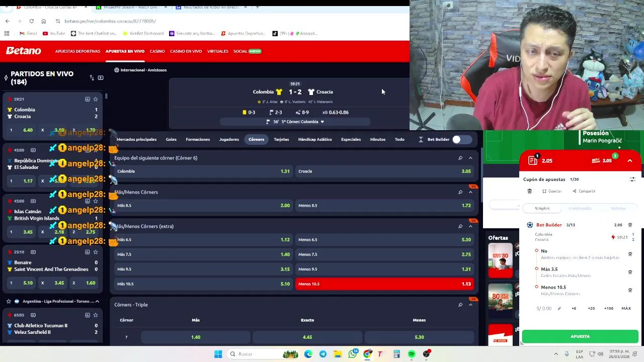Set stake to MAX
Viewport: 644px width, 362px height.
[x=626, y=308]
